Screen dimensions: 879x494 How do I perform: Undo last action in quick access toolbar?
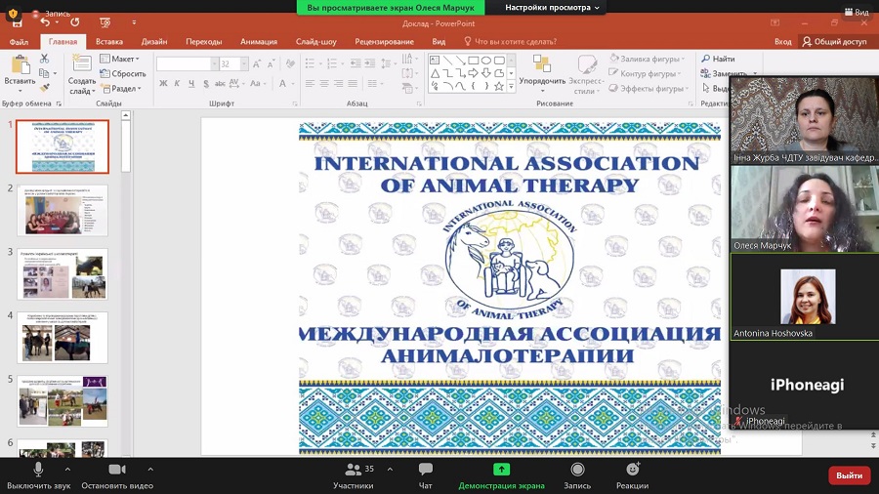tap(45, 22)
